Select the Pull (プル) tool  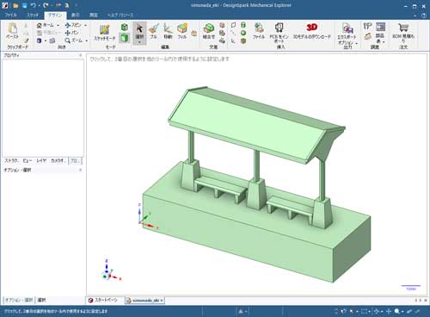154,31
